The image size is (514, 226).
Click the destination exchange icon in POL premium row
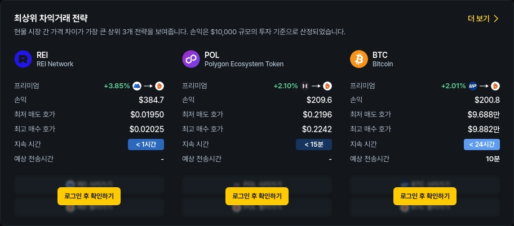pyautogui.click(x=327, y=86)
